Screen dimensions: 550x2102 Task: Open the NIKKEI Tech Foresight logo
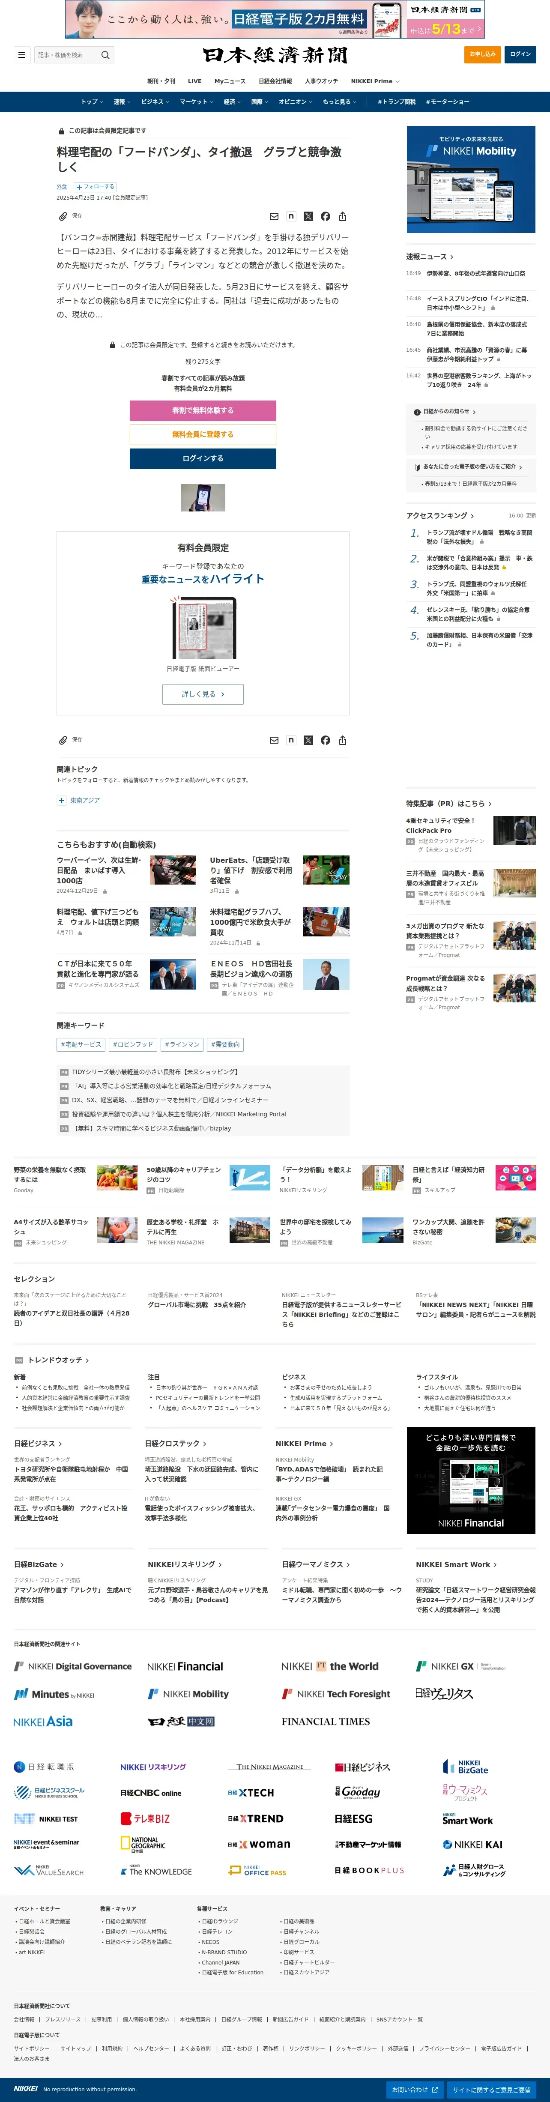(x=336, y=1694)
